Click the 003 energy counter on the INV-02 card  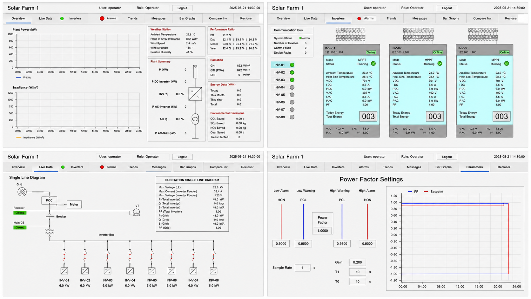click(435, 117)
